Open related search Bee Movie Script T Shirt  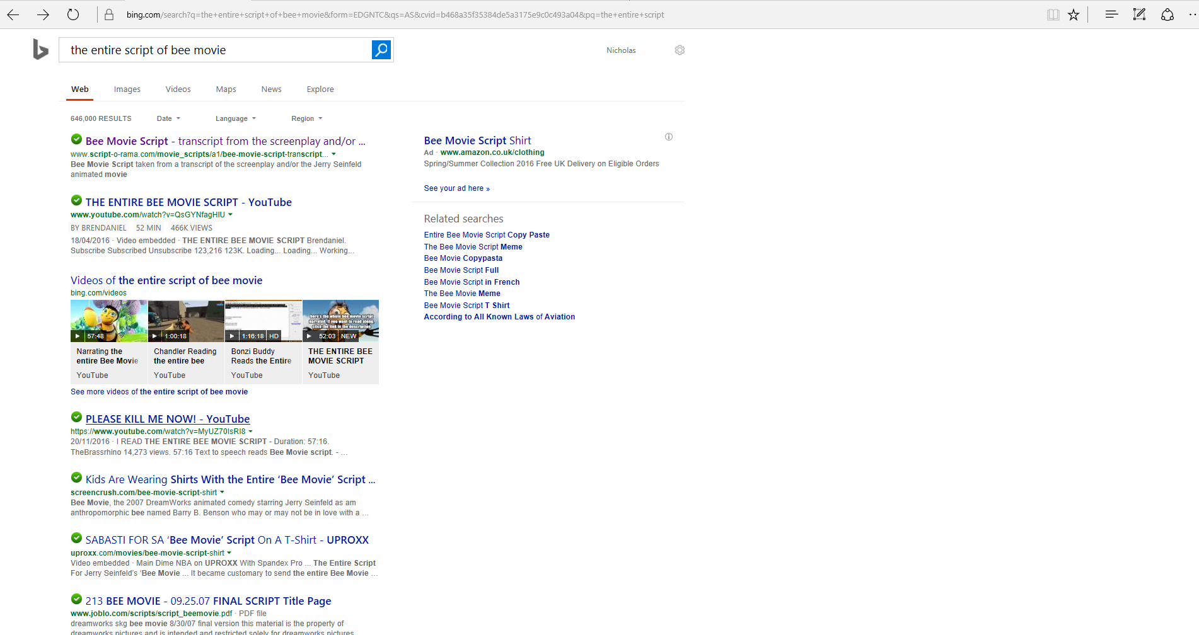coord(466,306)
